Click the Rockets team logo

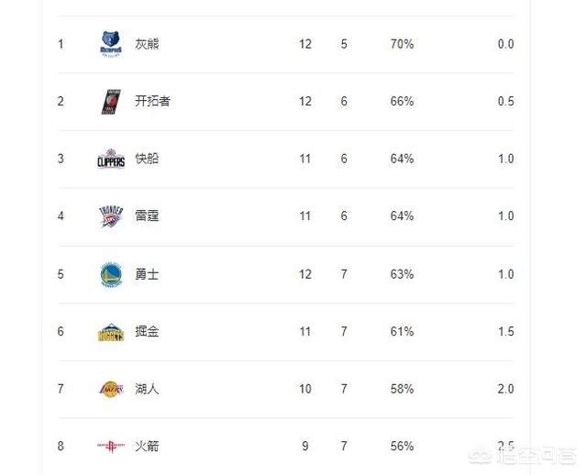110,447
